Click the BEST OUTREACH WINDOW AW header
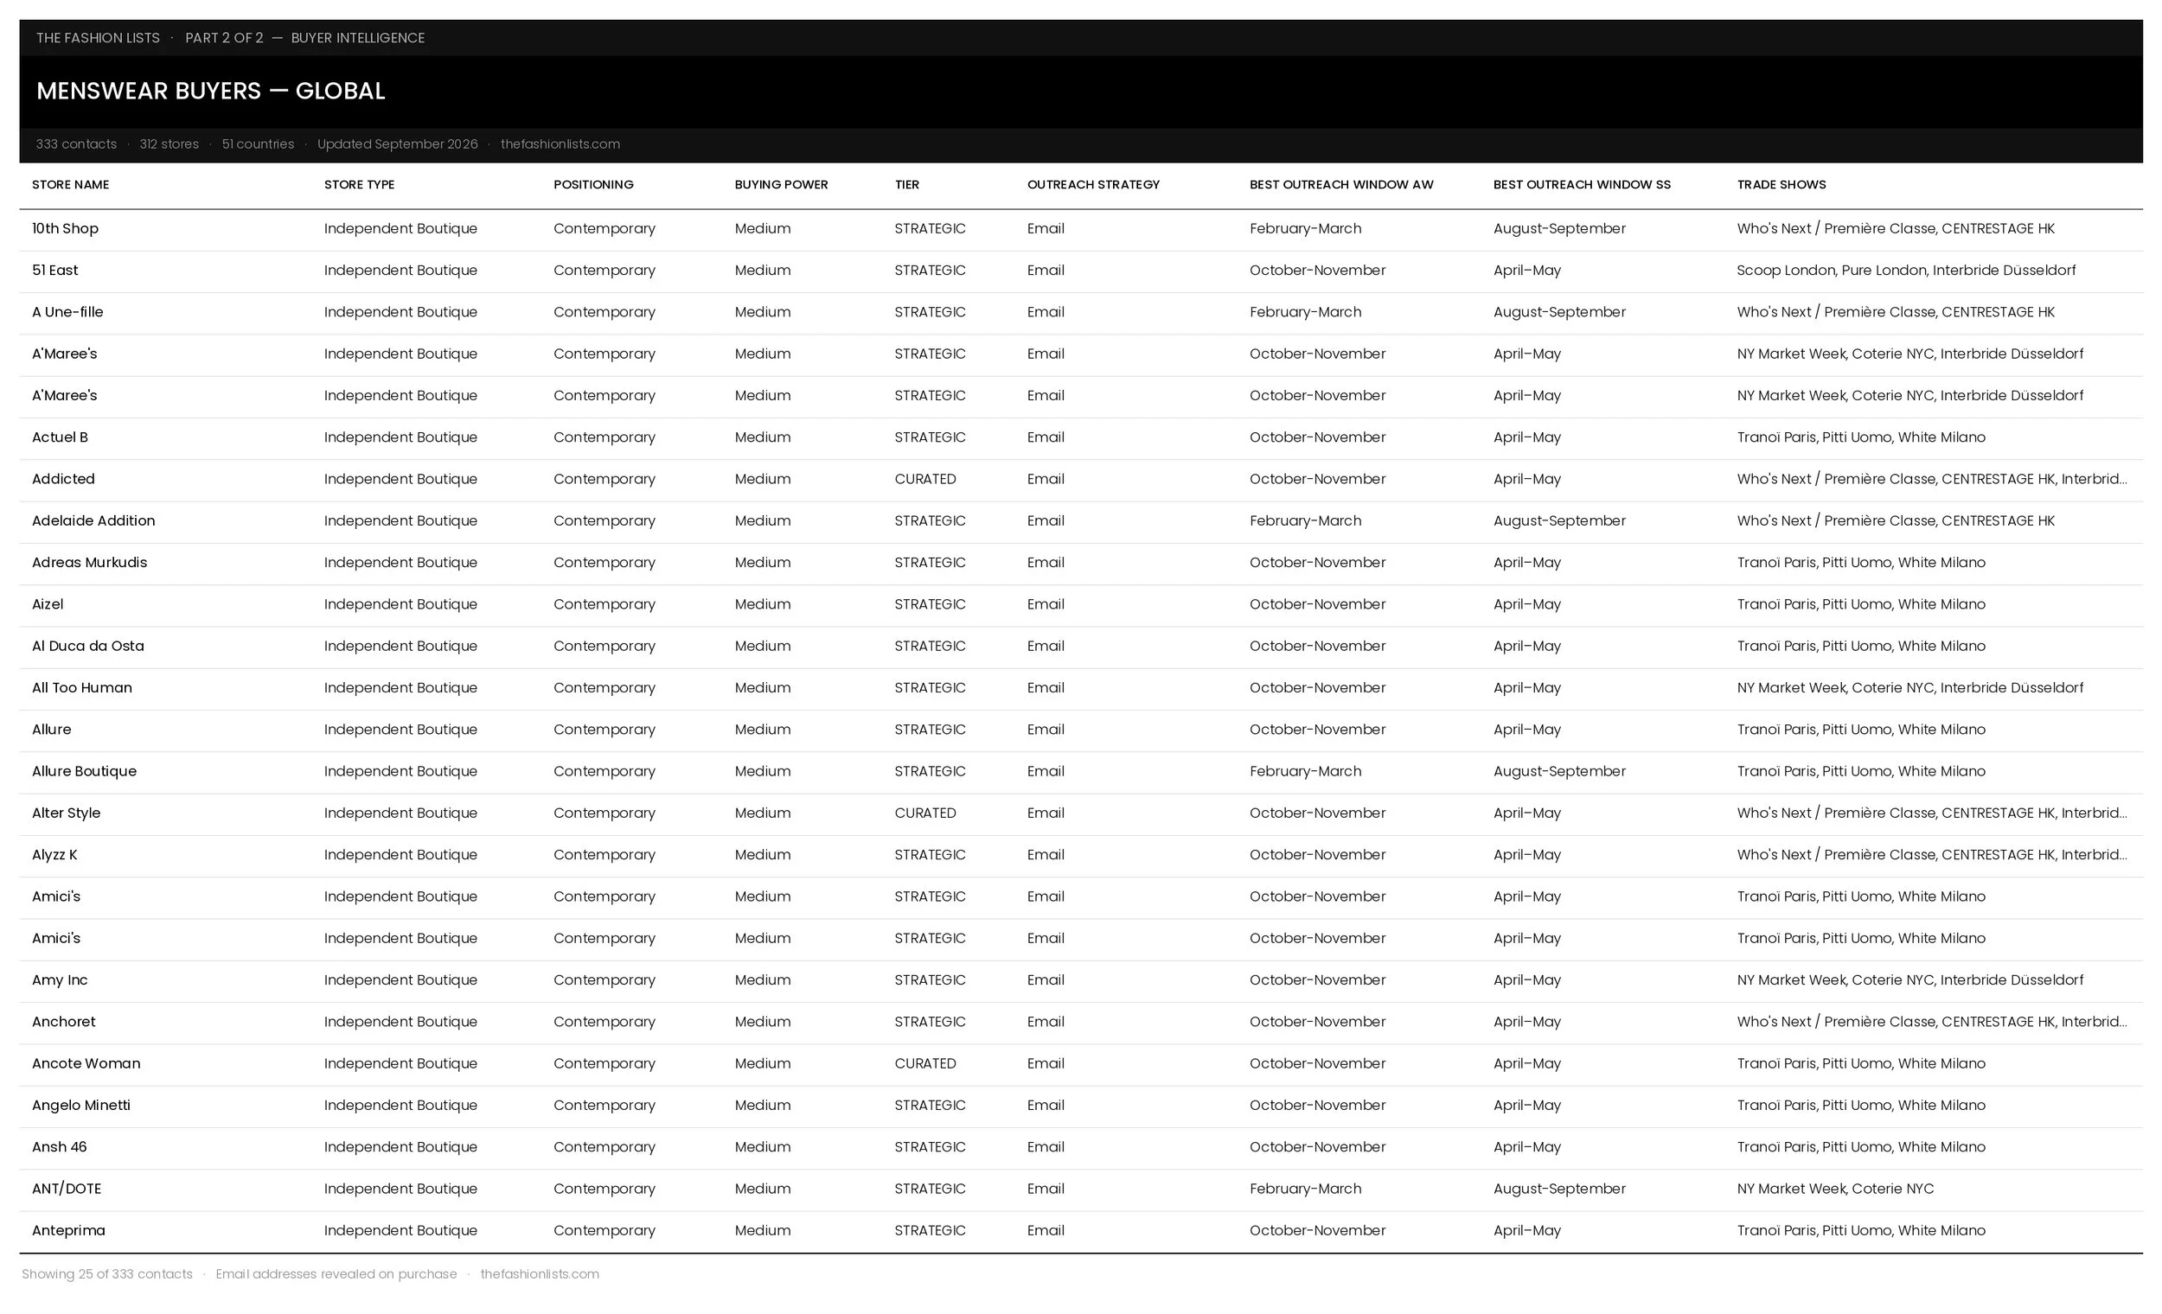Image resolution: width=2162 pixels, height=1314 pixels. coord(1340,184)
